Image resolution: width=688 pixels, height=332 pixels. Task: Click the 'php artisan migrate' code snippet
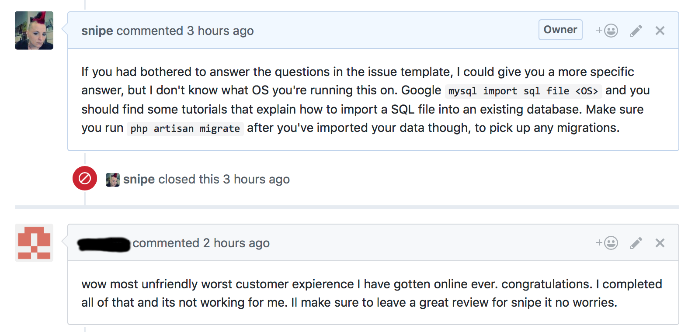point(185,128)
